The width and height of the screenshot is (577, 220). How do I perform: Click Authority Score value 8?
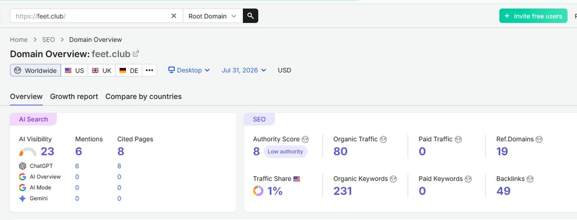click(x=256, y=151)
